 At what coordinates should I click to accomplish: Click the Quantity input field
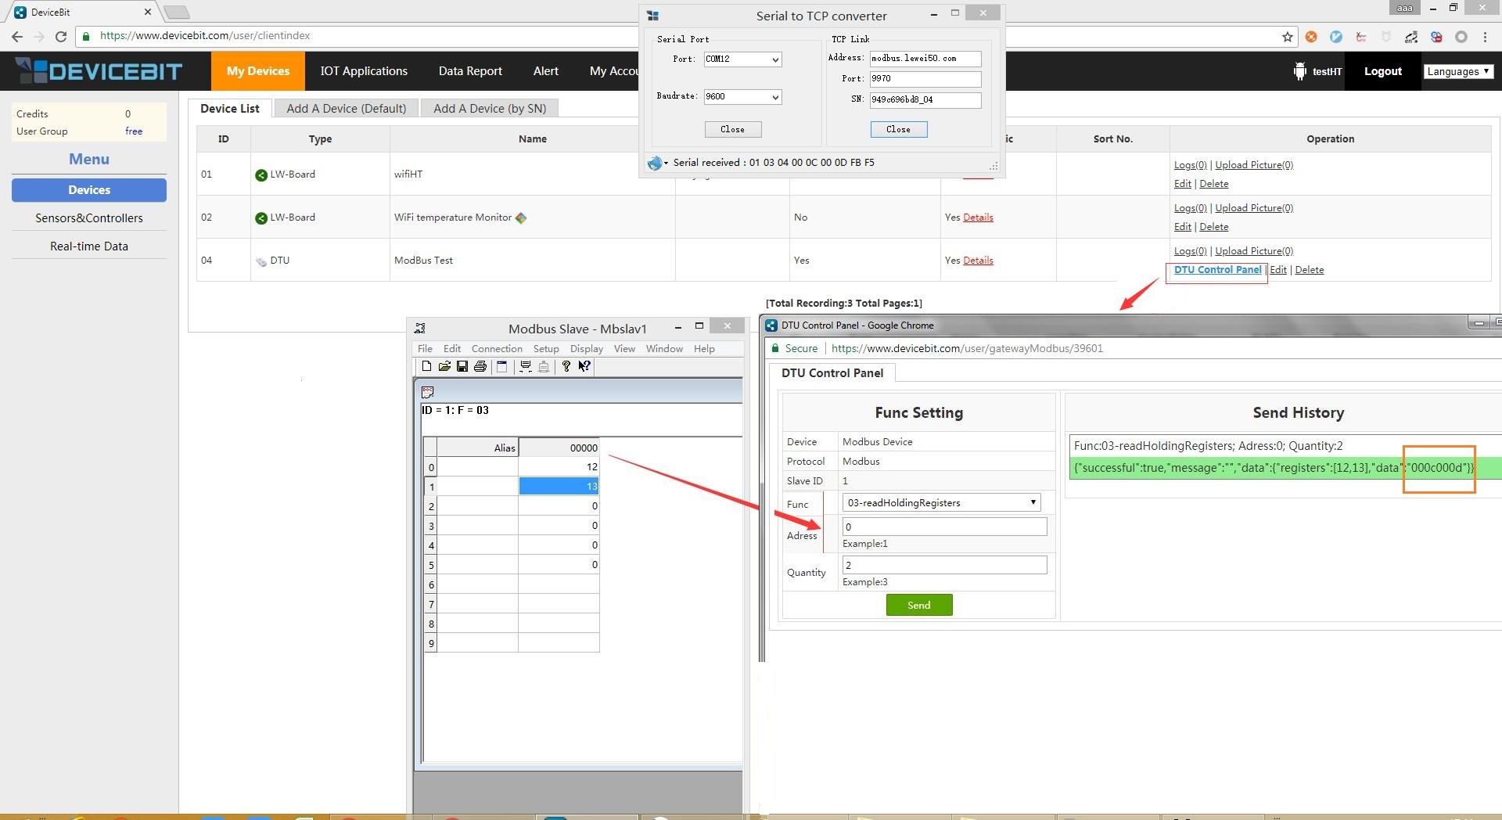[x=944, y=565]
